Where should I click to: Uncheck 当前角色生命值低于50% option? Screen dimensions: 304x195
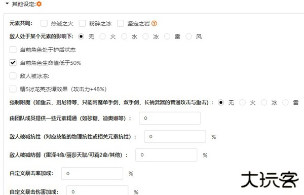(x=13, y=63)
